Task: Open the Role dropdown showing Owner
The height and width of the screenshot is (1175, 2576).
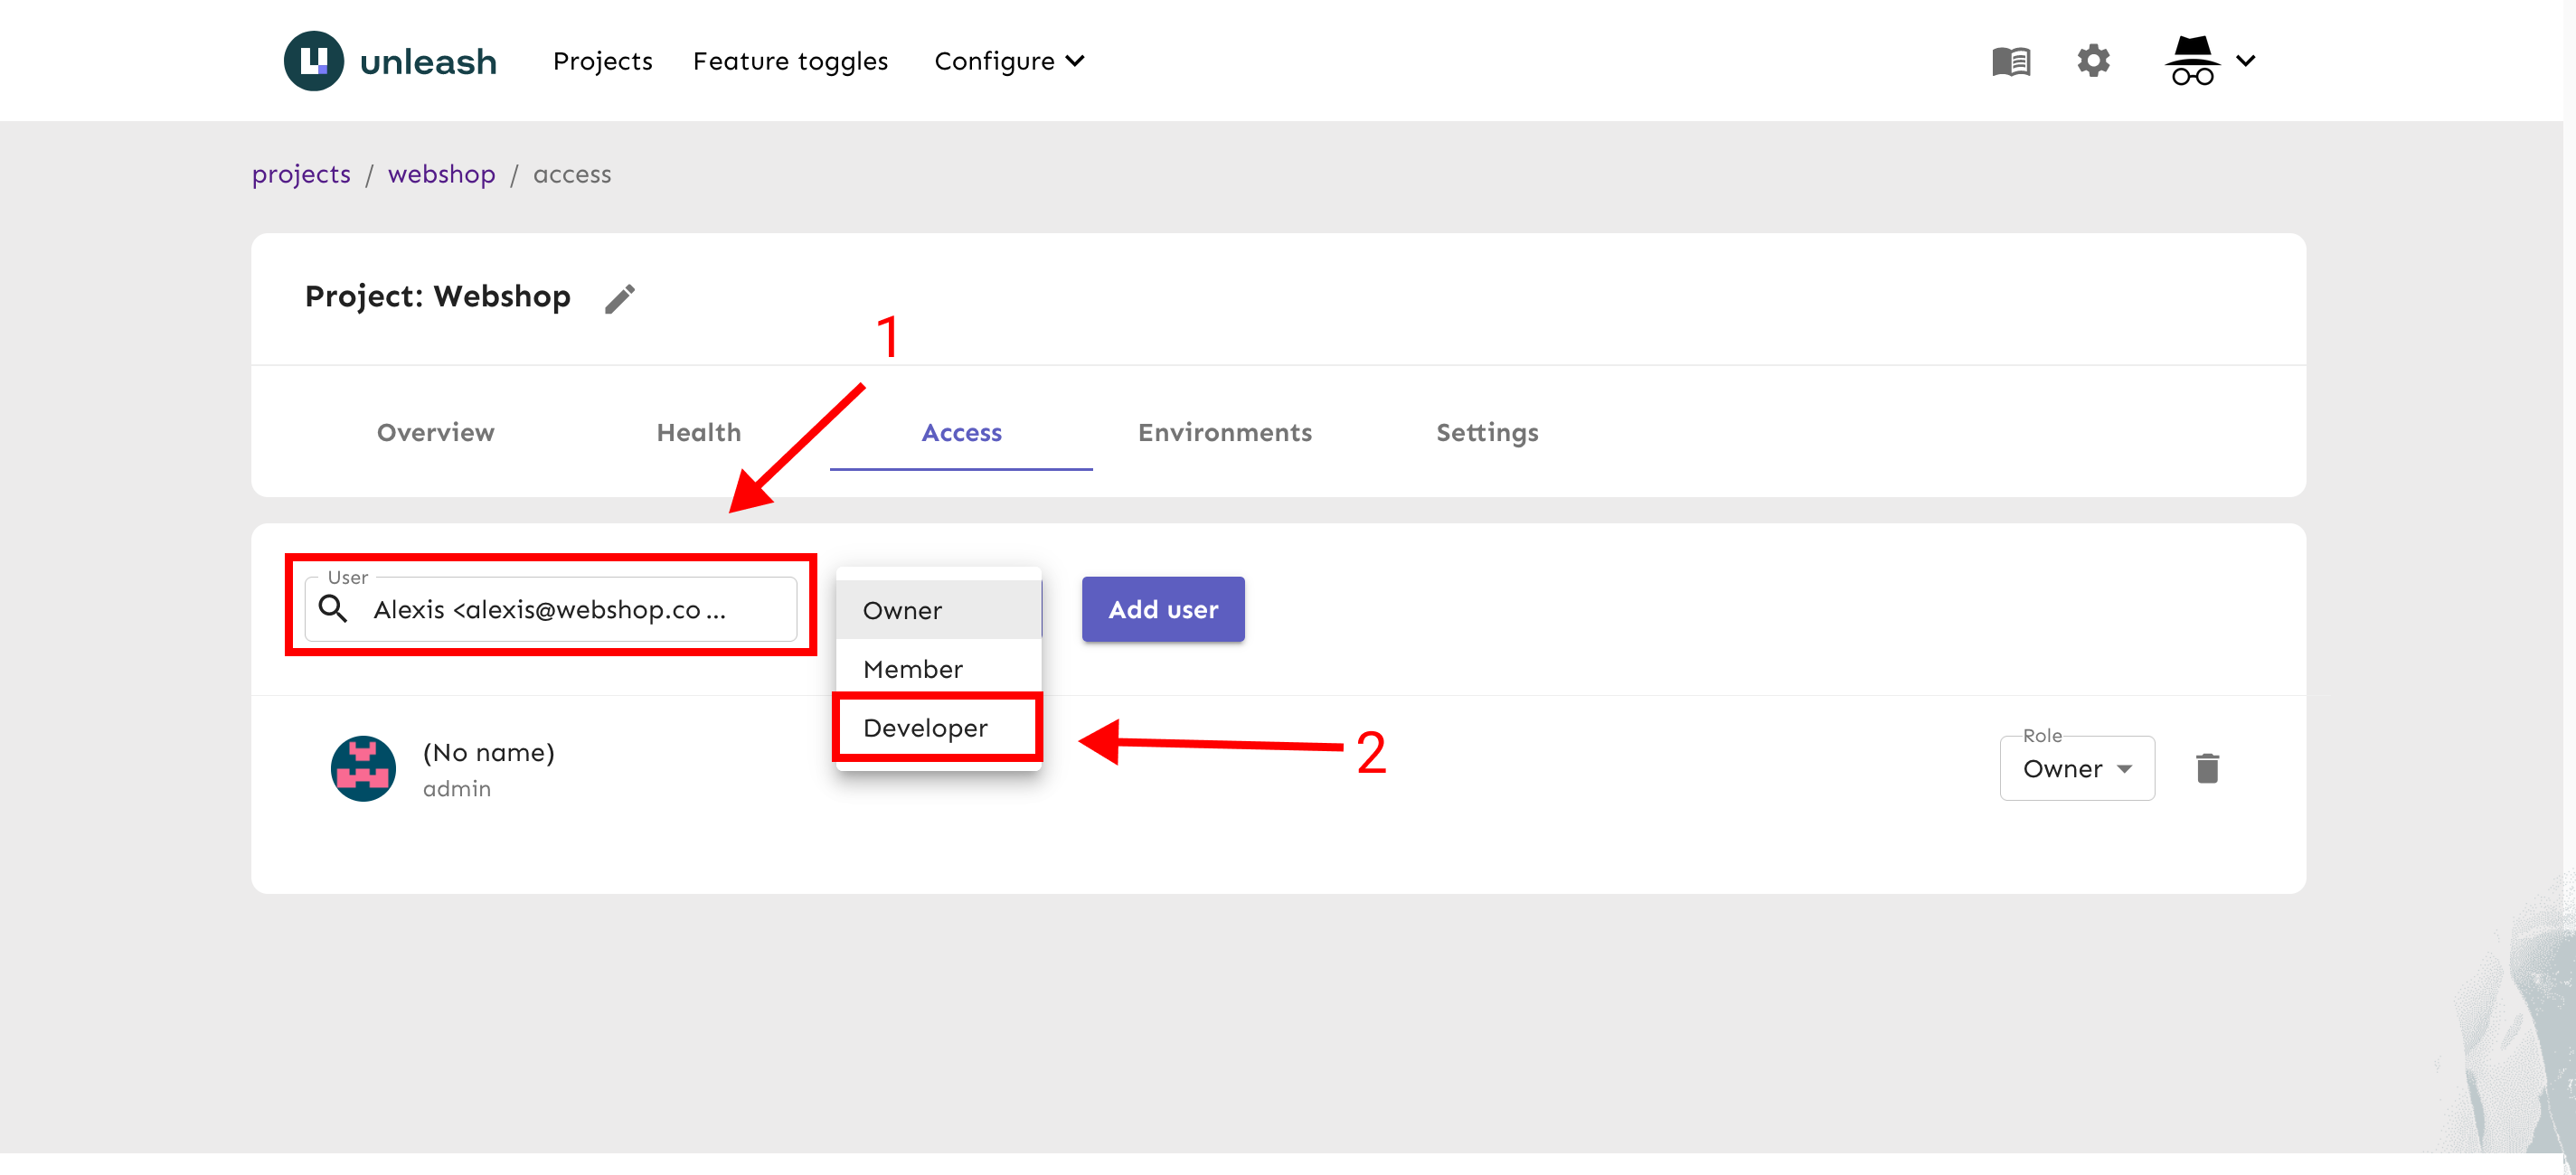Action: [x=2076, y=768]
